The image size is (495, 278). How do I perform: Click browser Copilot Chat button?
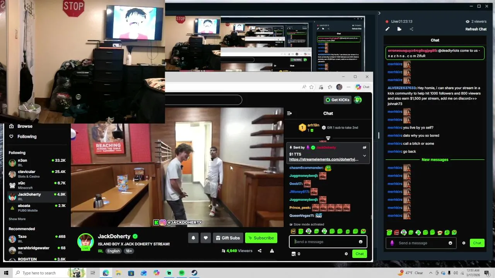click(x=363, y=87)
